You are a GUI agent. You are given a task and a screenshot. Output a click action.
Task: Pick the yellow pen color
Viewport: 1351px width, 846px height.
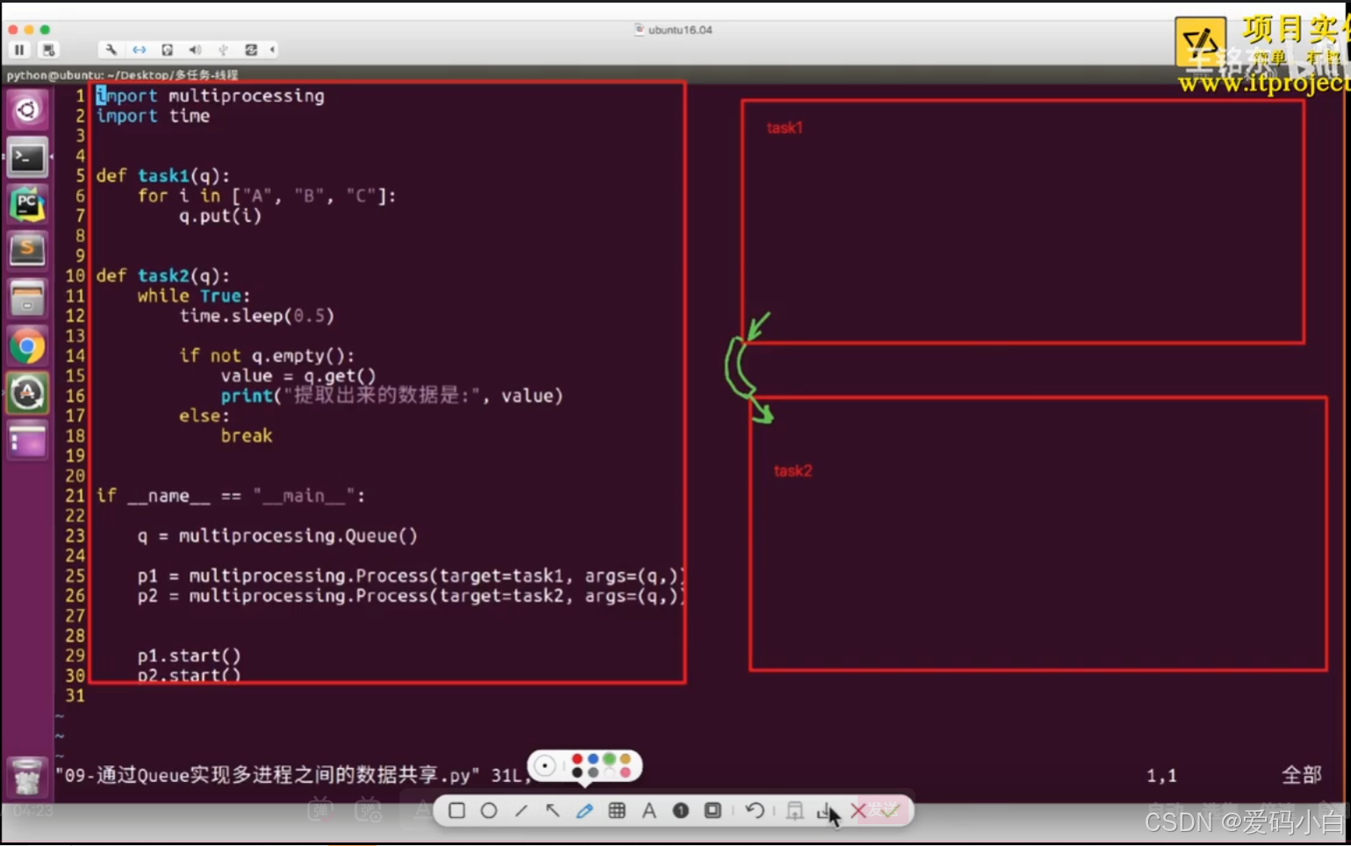click(x=625, y=758)
